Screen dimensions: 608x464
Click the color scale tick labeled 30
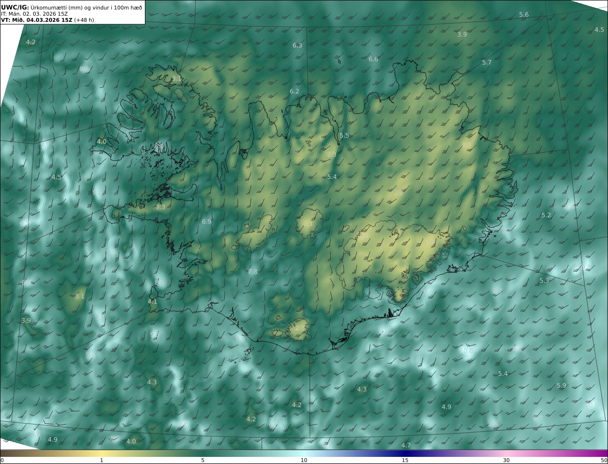tap(506, 461)
